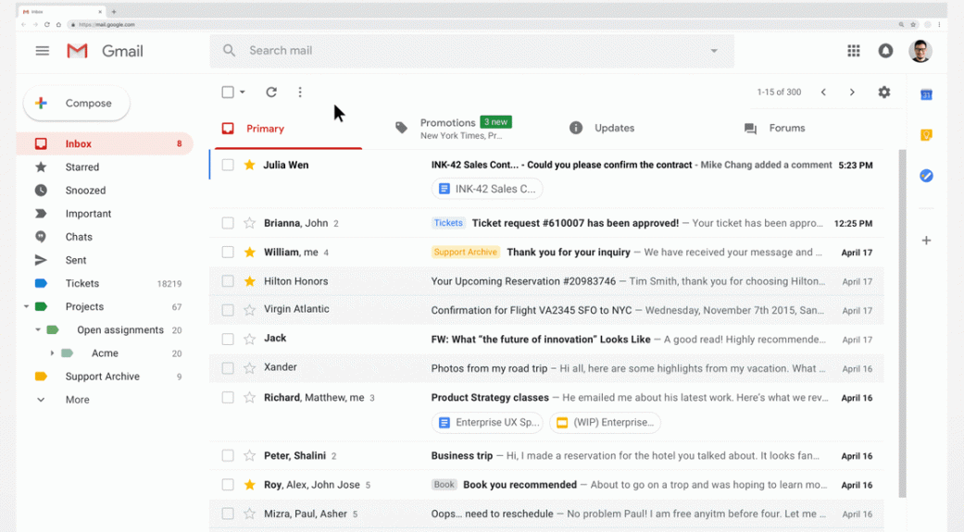Image resolution: width=964 pixels, height=532 pixels.
Task: Open the account profile picture
Action: [x=920, y=51]
